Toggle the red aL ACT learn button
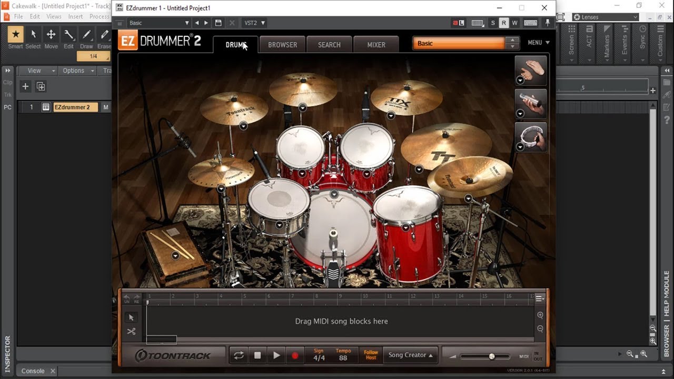The image size is (674, 379). (x=459, y=23)
